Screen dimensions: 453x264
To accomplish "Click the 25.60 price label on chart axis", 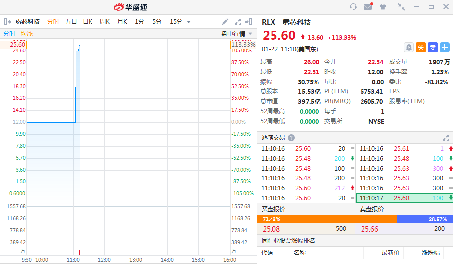I will (x=13, y=45).
